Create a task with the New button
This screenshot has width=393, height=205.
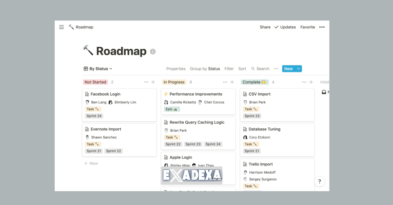(x=288, y=69)
